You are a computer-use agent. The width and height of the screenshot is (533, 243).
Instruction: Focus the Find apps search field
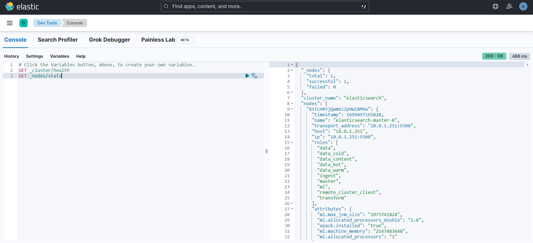click(x=265, y=6)
